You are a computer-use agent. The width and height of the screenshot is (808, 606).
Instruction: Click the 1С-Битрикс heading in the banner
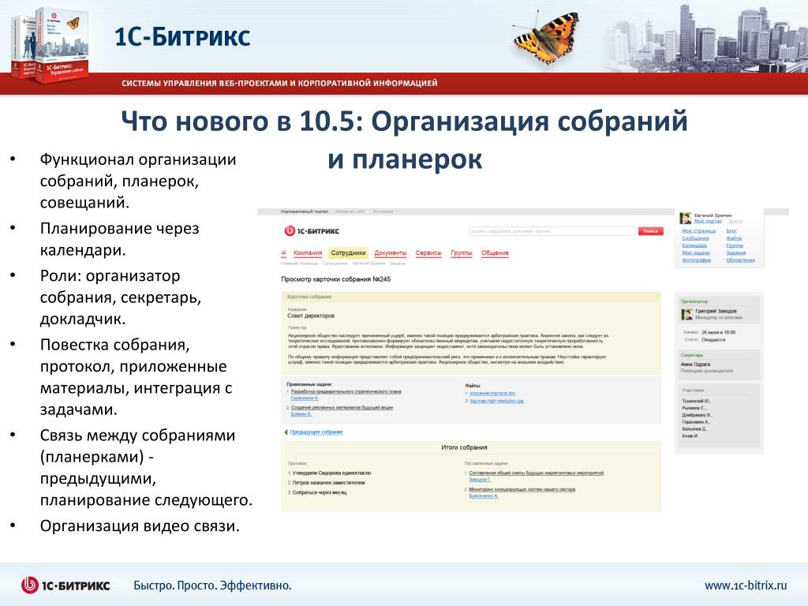[182, 37]
